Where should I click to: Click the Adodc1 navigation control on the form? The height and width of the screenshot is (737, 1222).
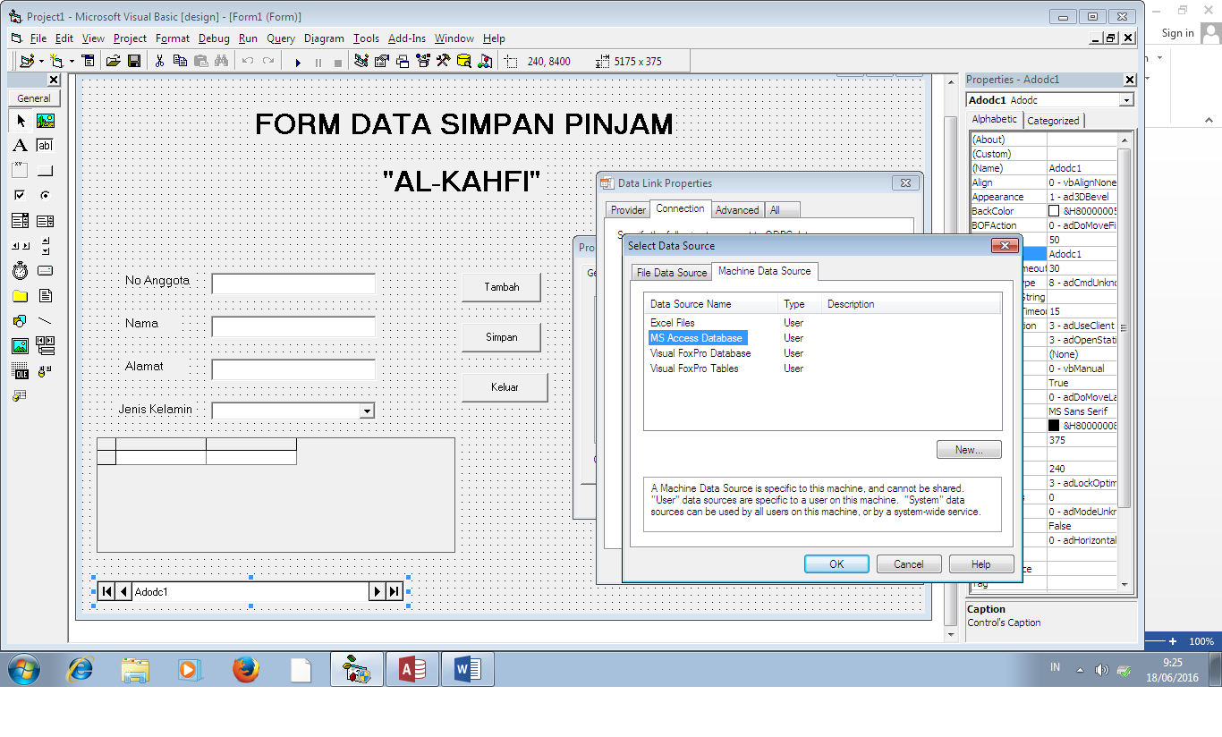pos(250,591)
